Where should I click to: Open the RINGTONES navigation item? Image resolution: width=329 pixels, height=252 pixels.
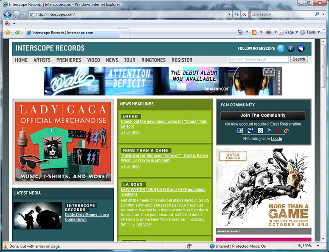[x=153, y=60]
